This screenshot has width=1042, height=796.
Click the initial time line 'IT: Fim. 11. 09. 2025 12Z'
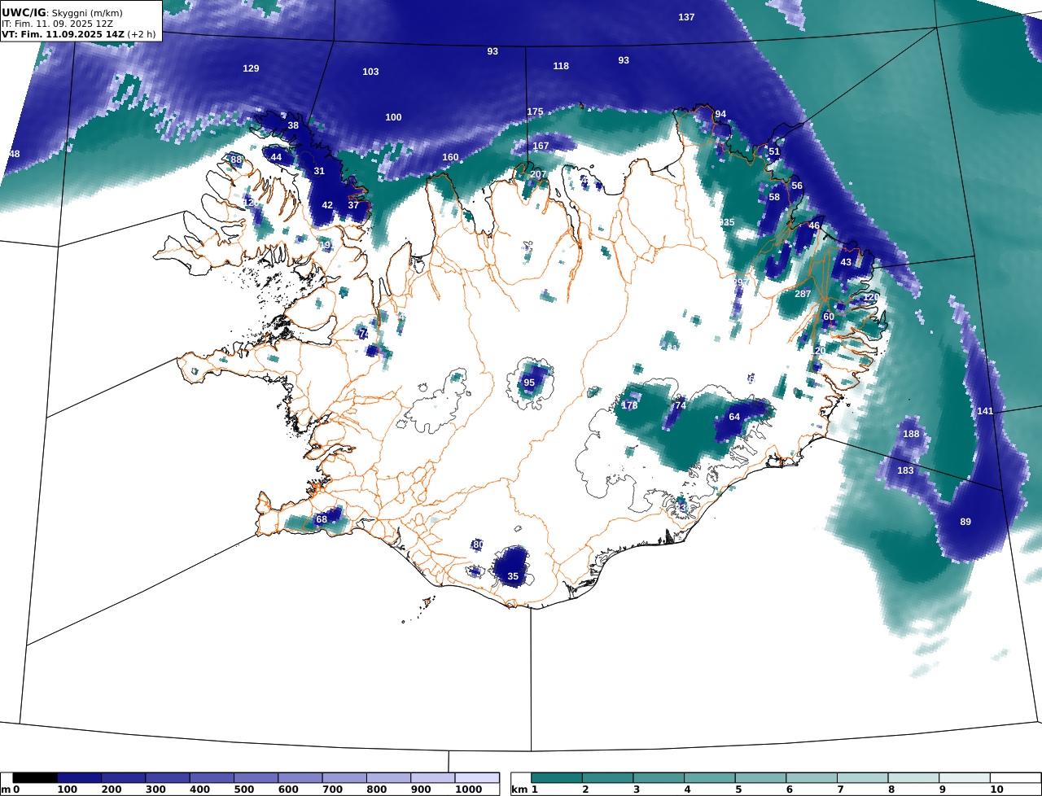point(57,24)
